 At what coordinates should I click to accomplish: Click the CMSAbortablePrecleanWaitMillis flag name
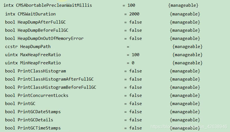pyautogui.click(x=54, y=5)
